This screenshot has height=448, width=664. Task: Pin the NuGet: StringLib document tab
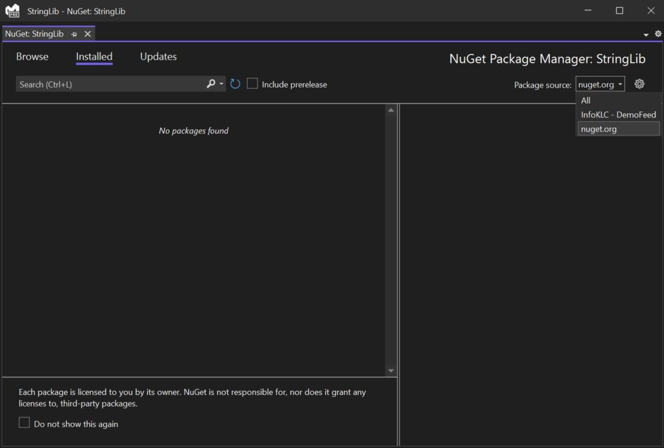pyautogui.click(x=73, y=34)
